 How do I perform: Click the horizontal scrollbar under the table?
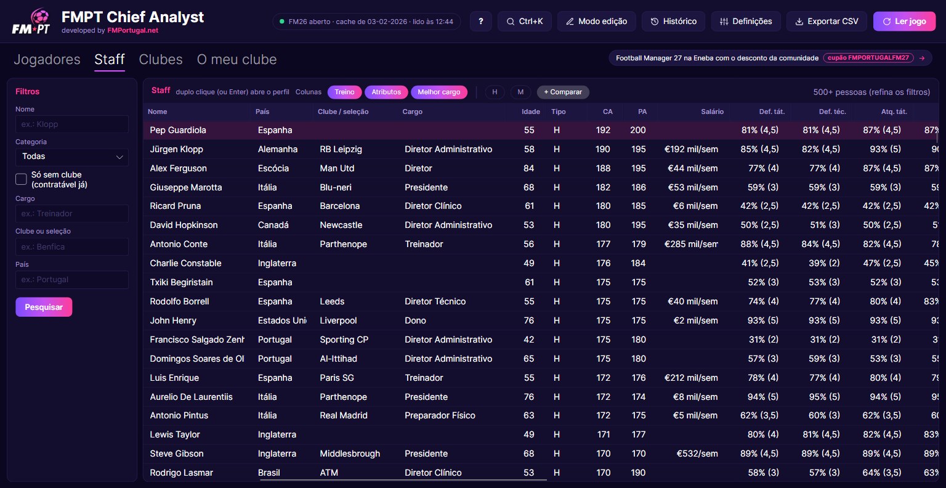[403, 479]
